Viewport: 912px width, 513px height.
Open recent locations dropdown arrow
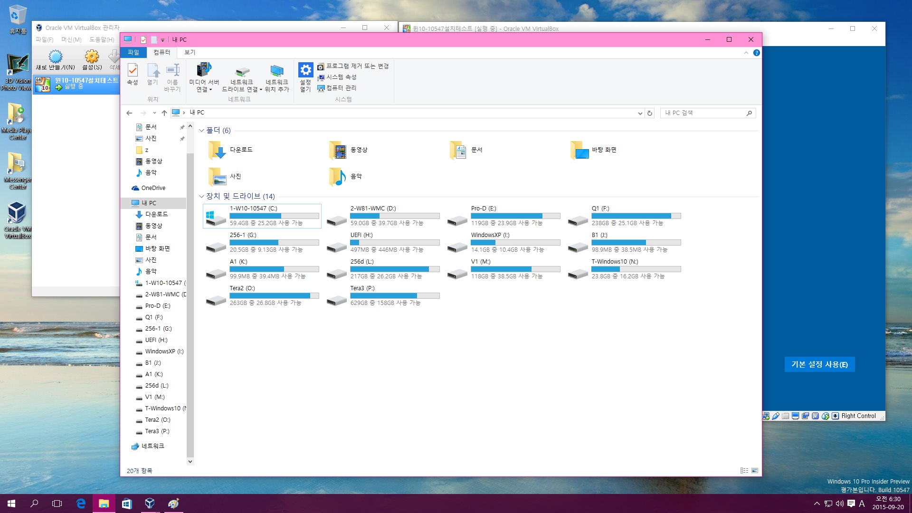click(x=154, y=113)
